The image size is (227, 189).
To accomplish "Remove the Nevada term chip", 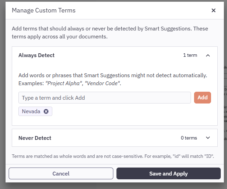I will [46, 111].
